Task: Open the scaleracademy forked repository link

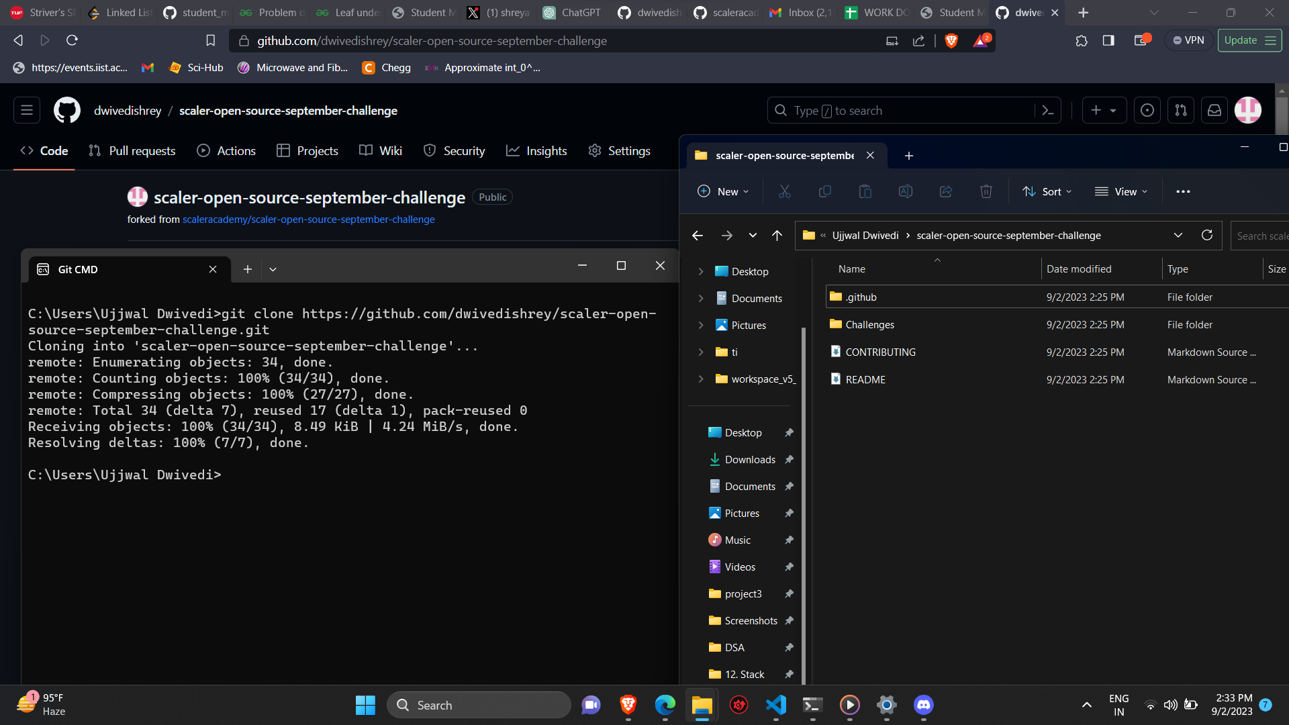Action: [x=309, y=219]
